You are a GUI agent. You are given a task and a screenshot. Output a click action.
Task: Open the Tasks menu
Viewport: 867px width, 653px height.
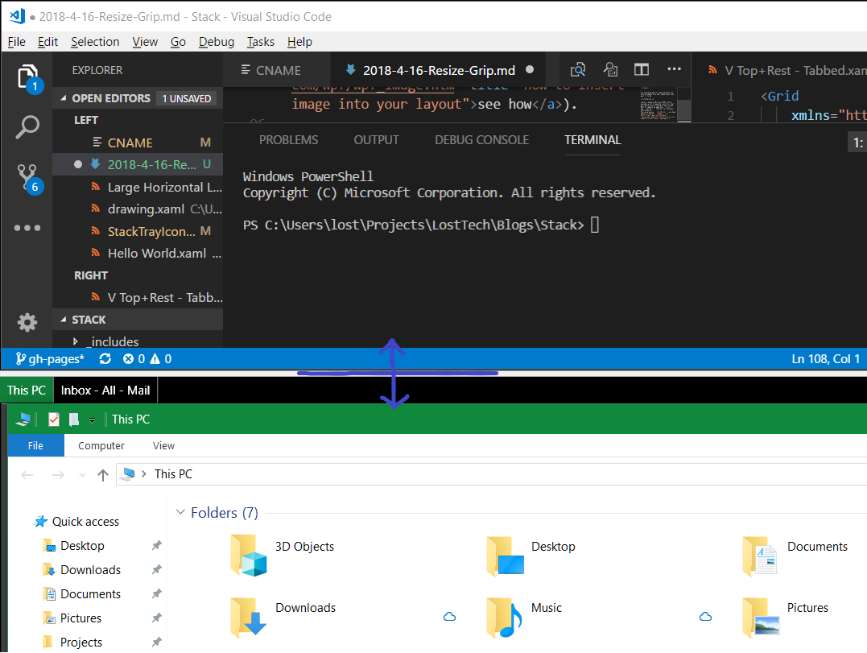click(x=261, y=42)
